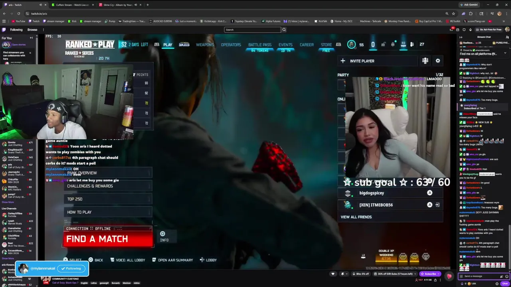Open Twitch more options dots

pos(44,29)
